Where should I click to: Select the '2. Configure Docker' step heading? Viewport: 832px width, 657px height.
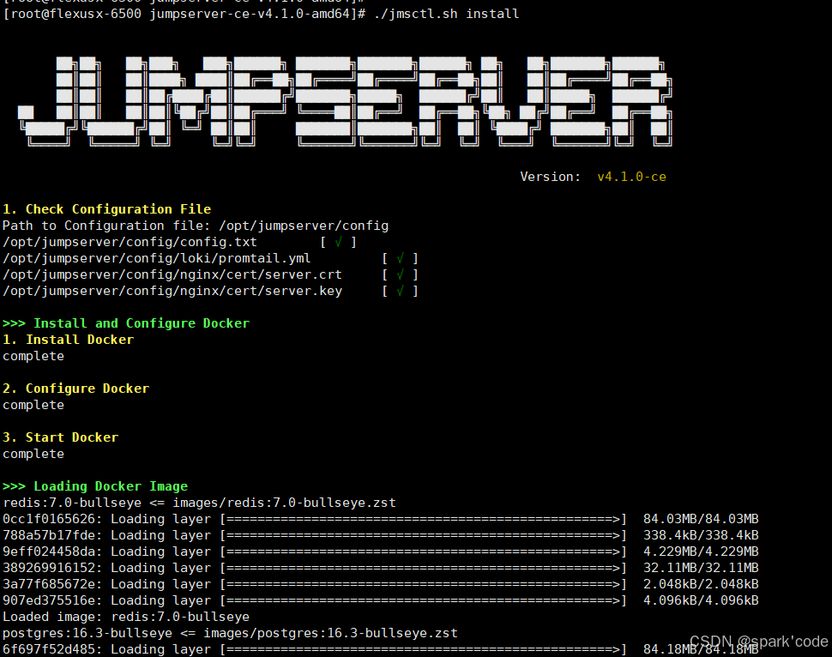[74, 388]
